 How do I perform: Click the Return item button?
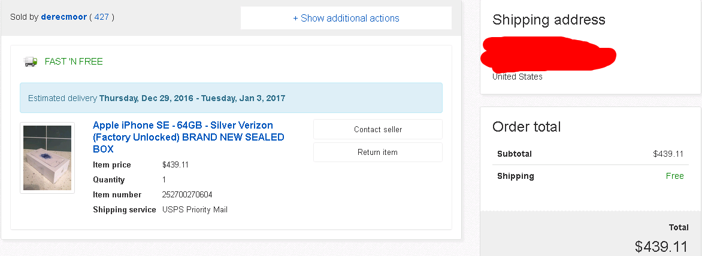[x=378, y=153]
